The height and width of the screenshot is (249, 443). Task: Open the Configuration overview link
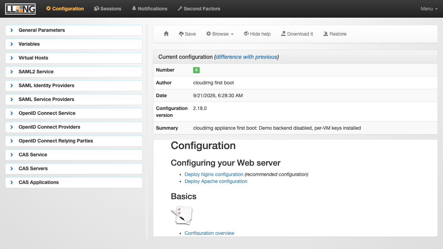coord(209,233)
